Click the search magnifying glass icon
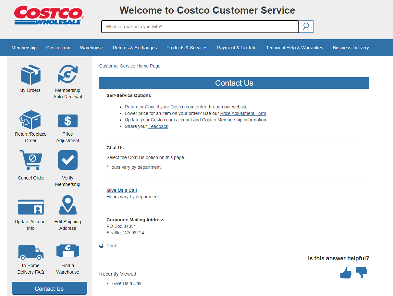 [x=305, y=26]
